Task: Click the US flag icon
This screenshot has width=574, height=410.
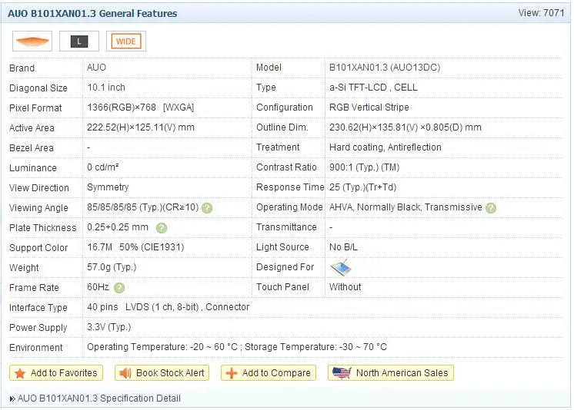Action: (x=342, y=373)
